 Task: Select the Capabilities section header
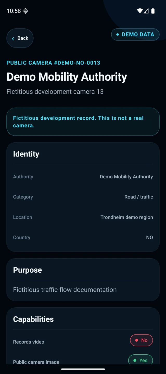click(33, 319)
